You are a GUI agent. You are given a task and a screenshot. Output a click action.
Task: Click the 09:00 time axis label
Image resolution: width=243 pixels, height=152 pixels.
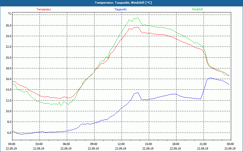94,144
